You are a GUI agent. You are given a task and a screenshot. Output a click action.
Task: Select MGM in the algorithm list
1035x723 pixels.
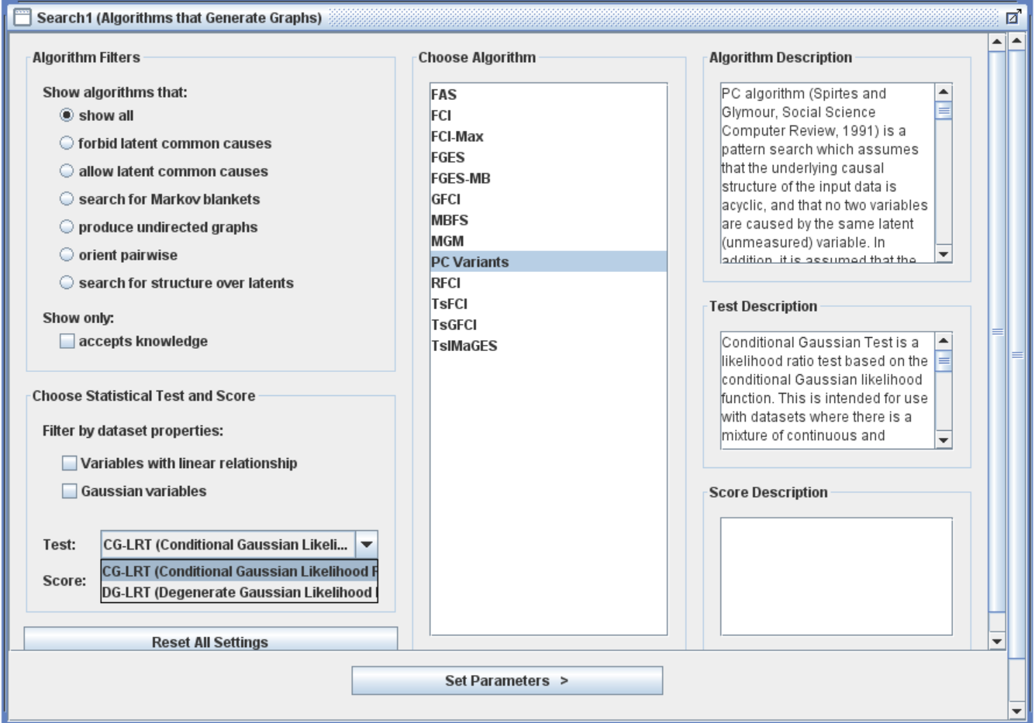(x=548, y=241)
